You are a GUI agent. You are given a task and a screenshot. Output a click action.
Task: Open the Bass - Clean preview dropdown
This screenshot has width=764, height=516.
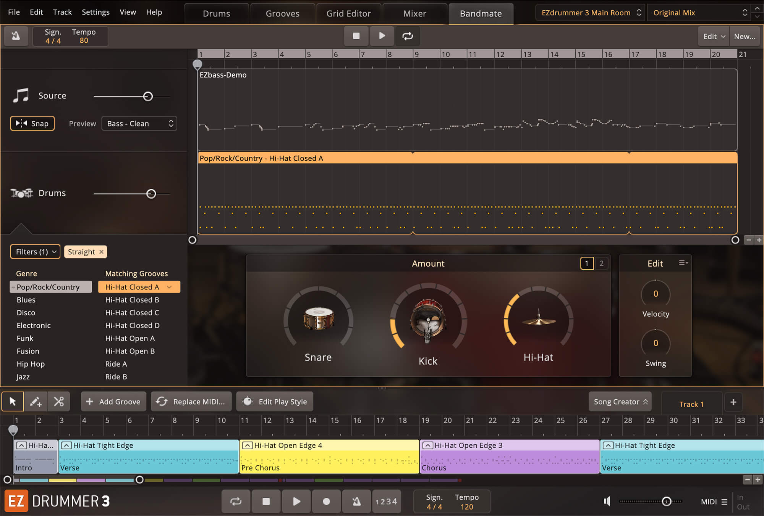pyautogui.click(x=139, y=124)
